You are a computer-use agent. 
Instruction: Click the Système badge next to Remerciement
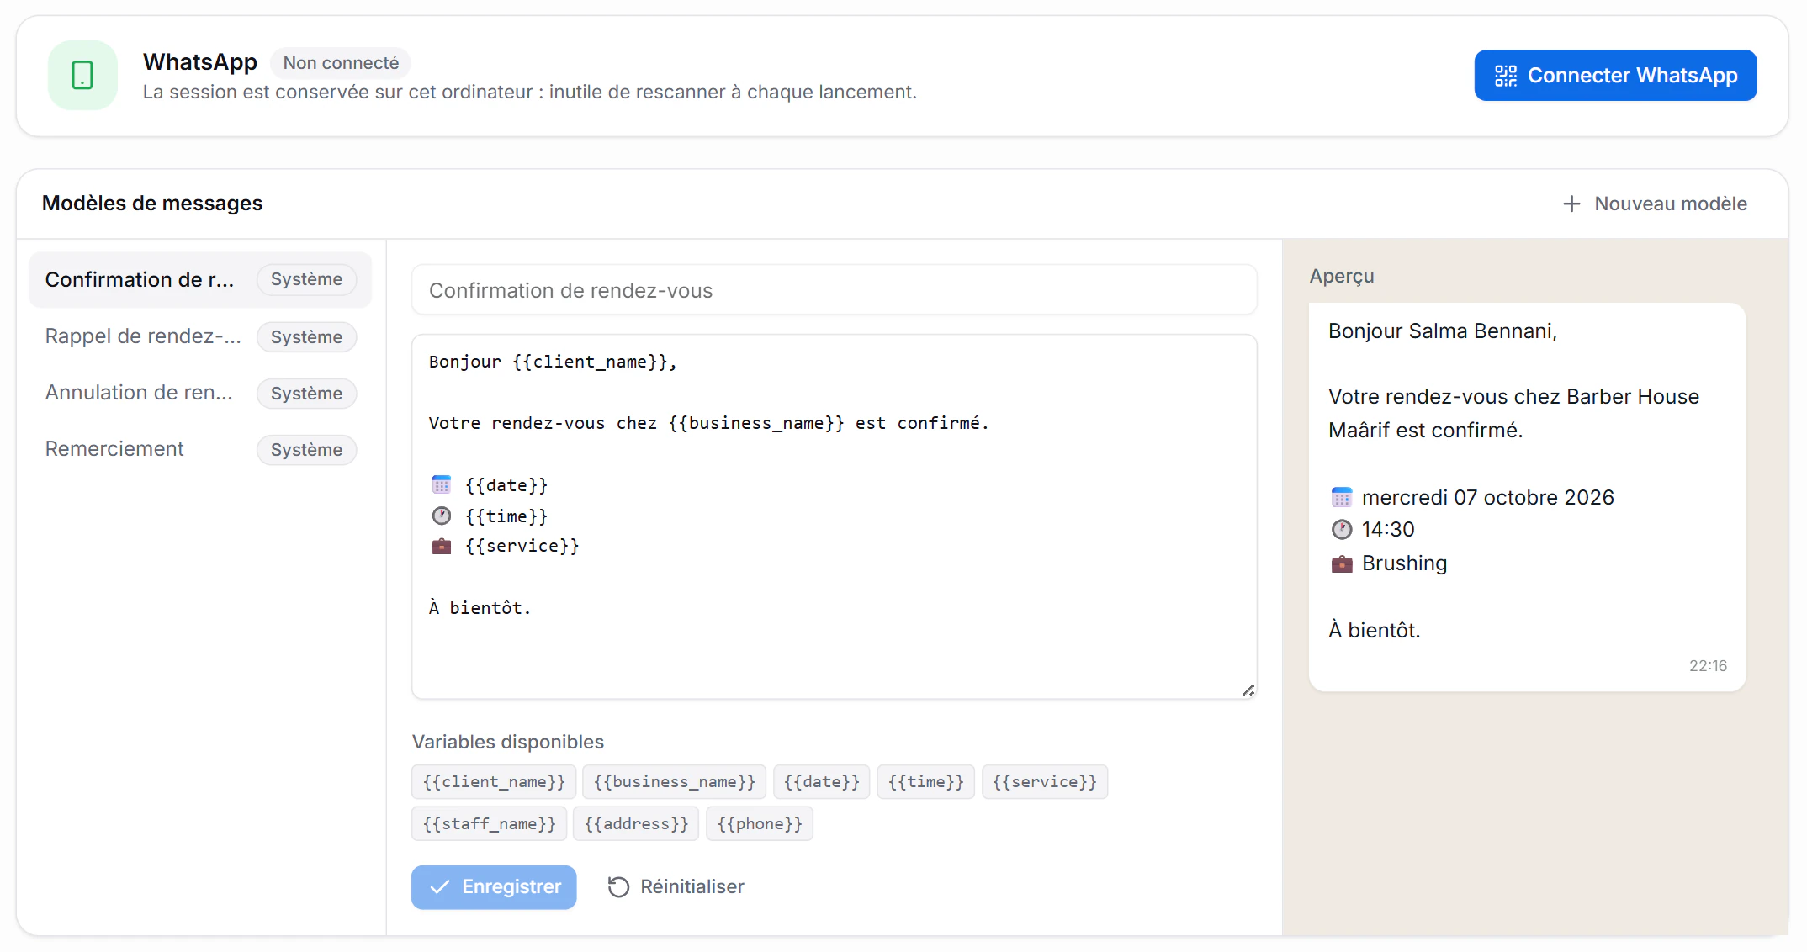[x=306, y=450]
